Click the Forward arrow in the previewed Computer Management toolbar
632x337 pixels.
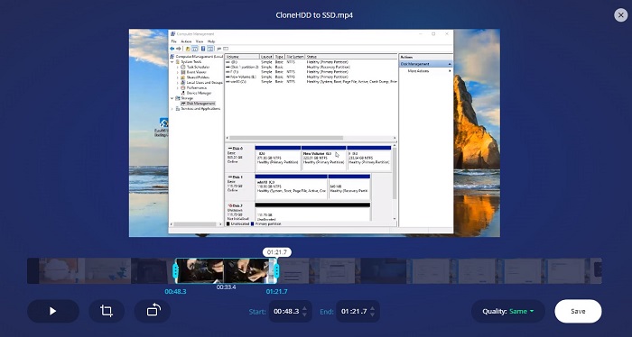pos(179,49)
